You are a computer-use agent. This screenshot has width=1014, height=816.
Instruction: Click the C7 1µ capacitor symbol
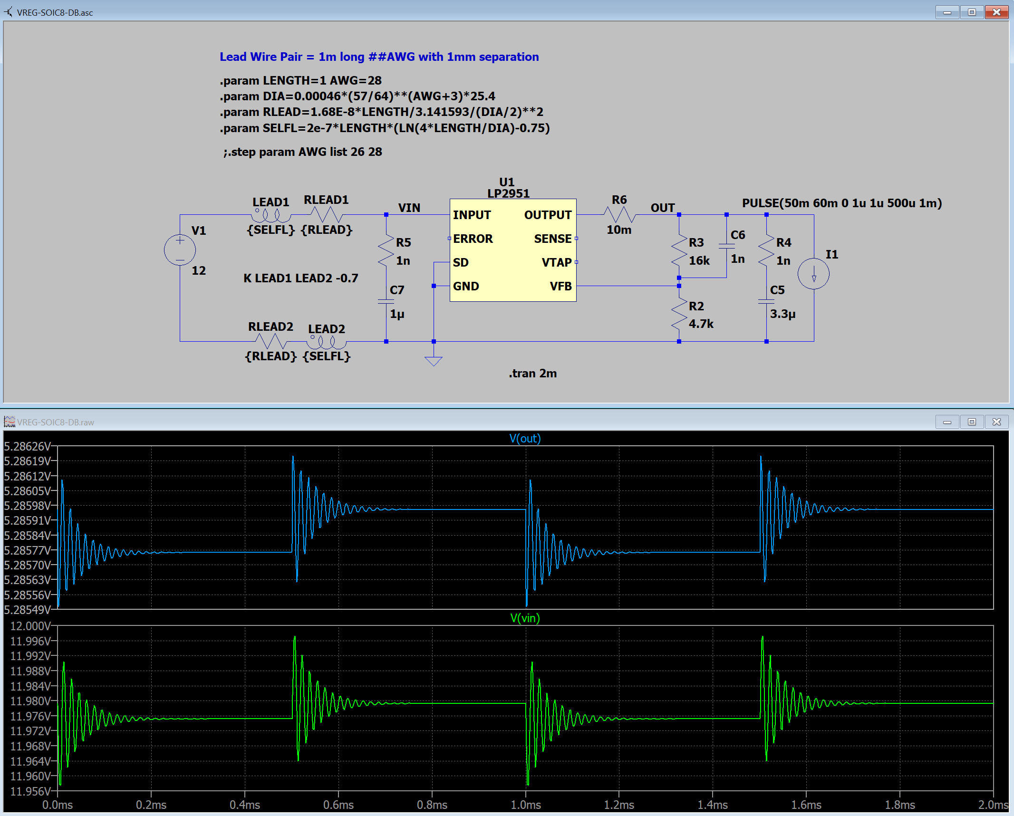point(386,301)
